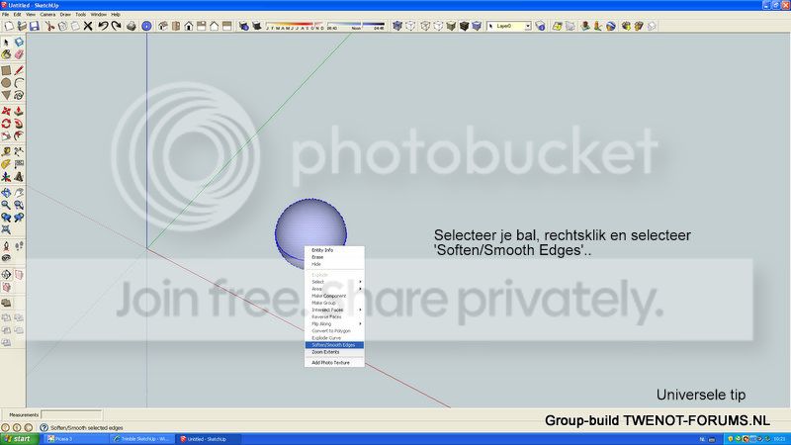791x445 pixels.
Task: Switch to Iso view house icon
Action: 163,26
